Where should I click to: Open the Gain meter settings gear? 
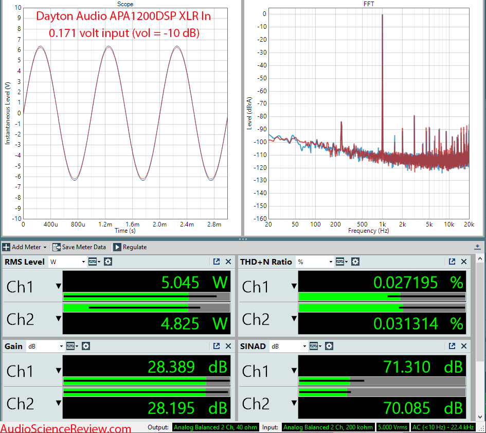point(86,346)
